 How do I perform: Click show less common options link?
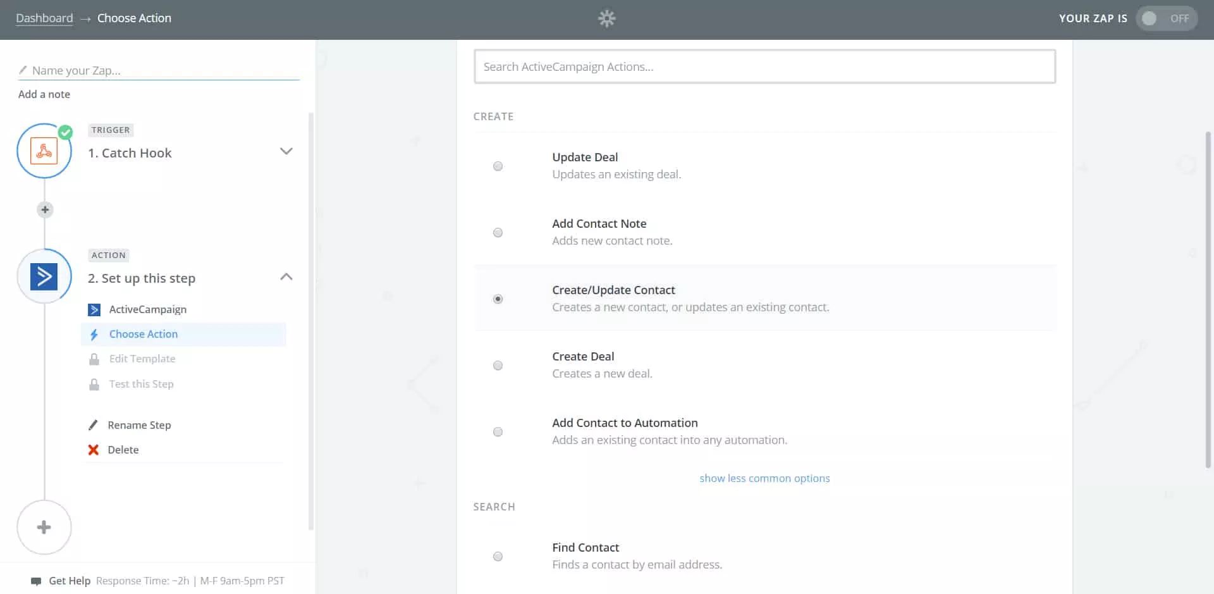[x=764, y=478]
